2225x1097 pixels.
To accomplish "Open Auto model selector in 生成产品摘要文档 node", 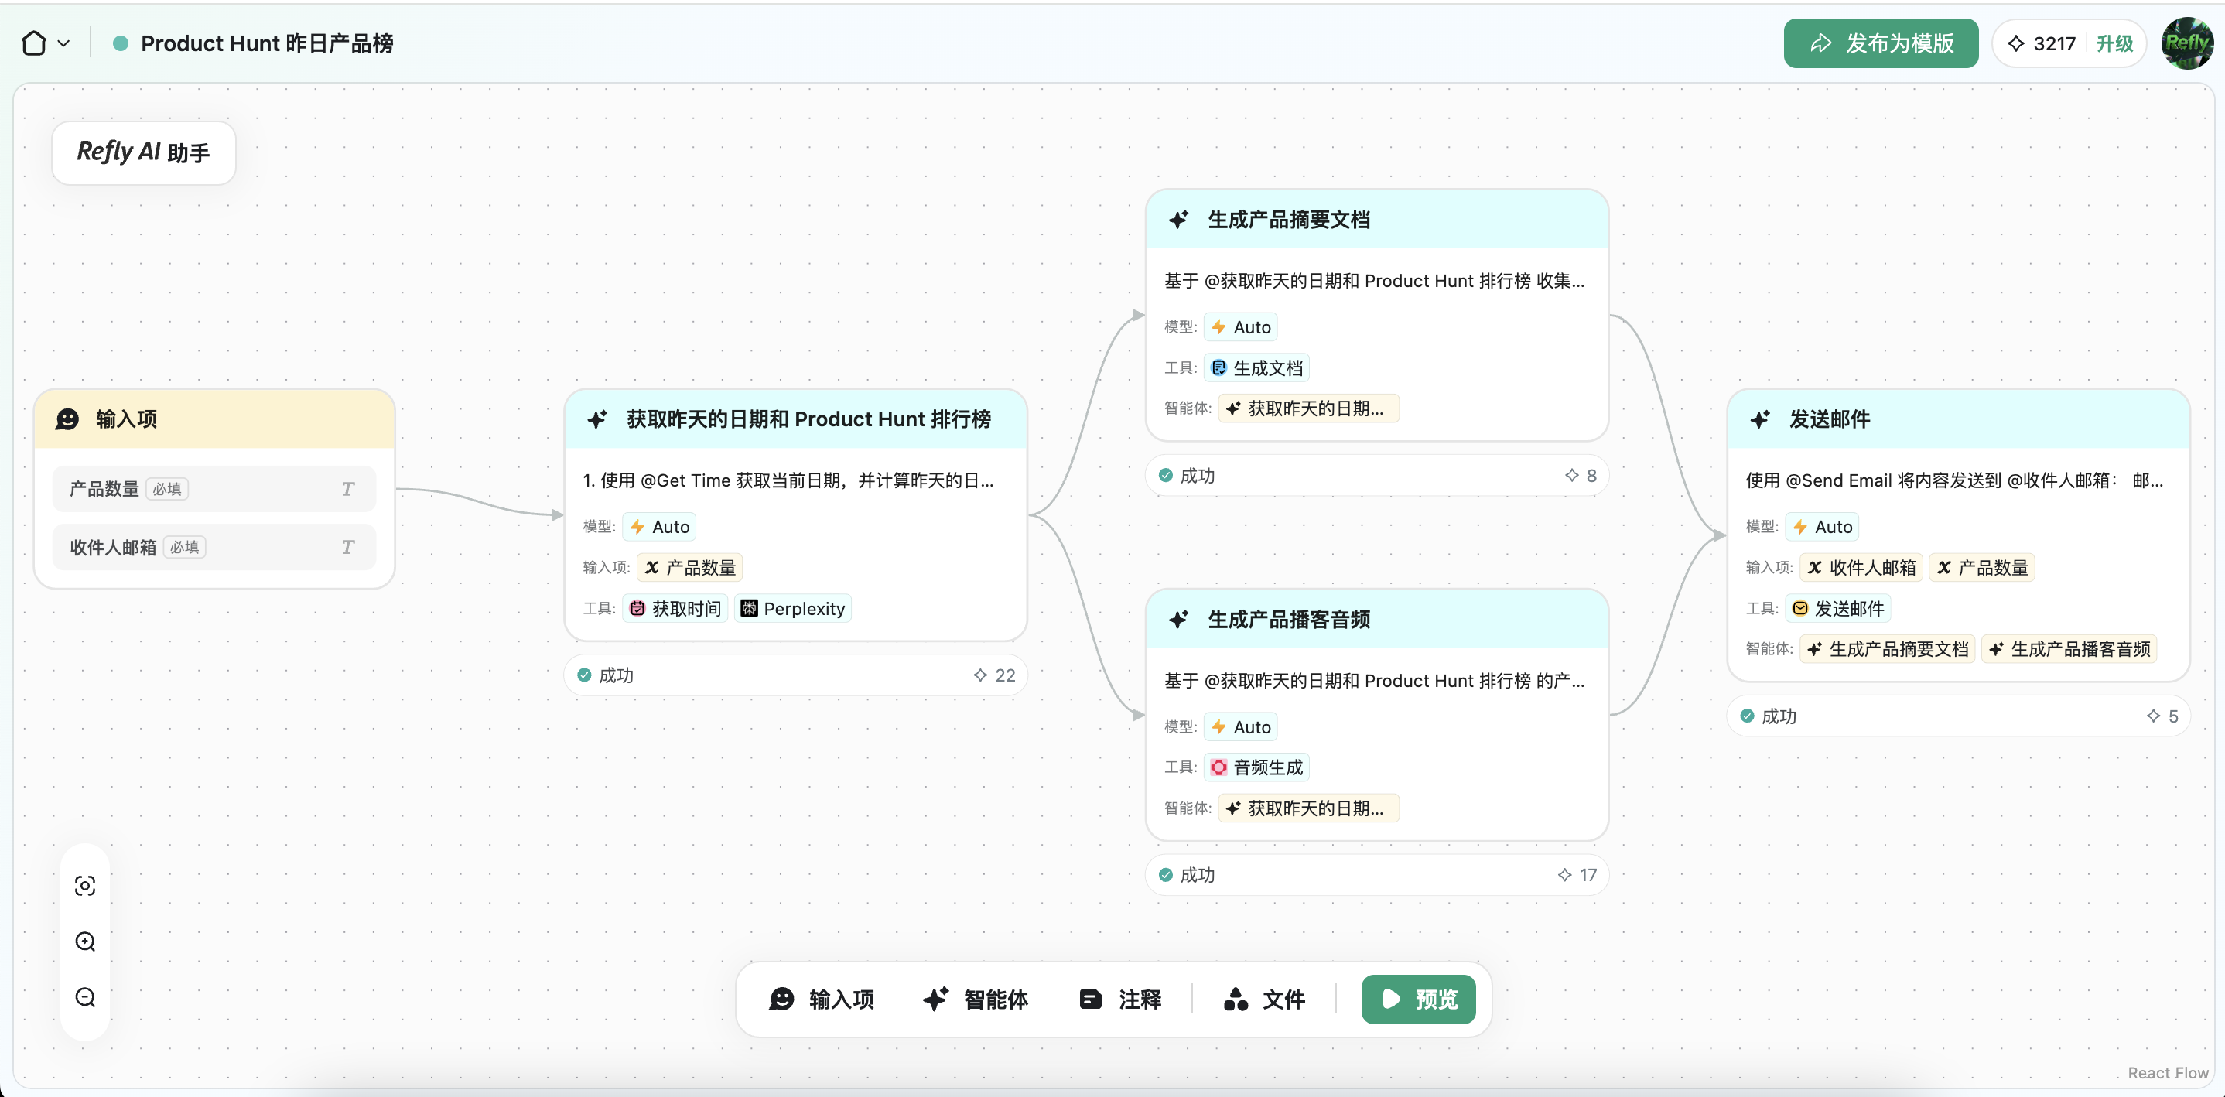I will click(1241, 327).
